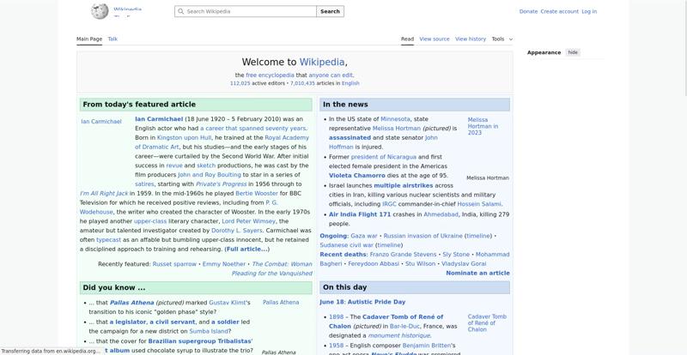Open the anyone can edit link
The width and height of the screenshot is (687, 355).
[331, 75]
